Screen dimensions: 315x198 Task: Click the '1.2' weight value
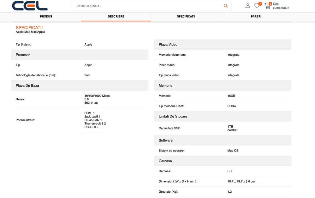230,192
